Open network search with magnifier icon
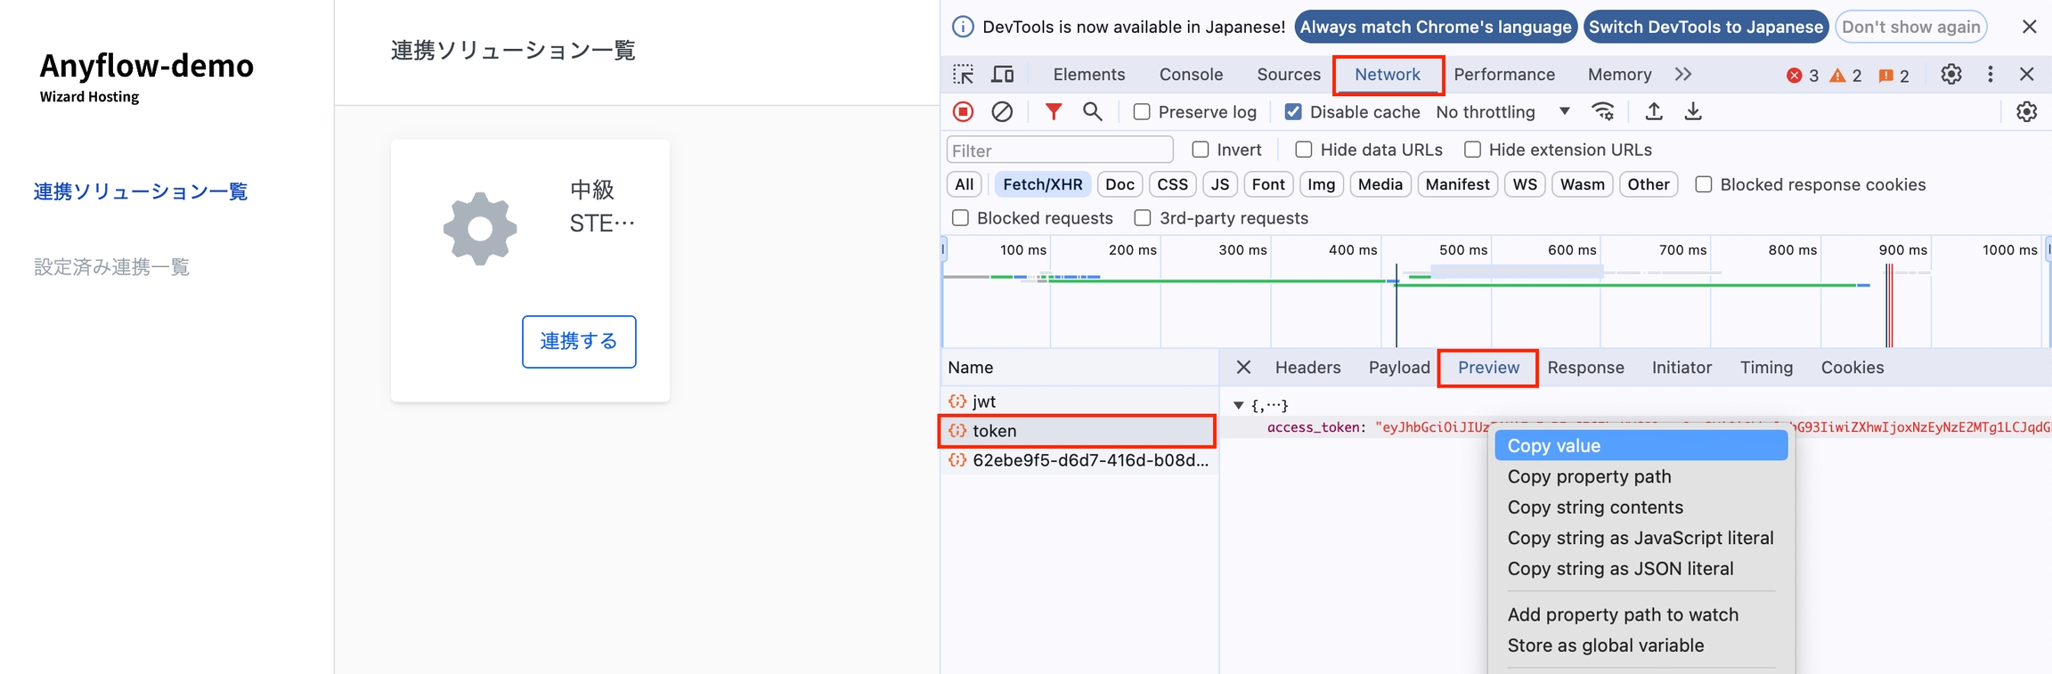This screenshot has width=2052, height=674. [1092, 112]
